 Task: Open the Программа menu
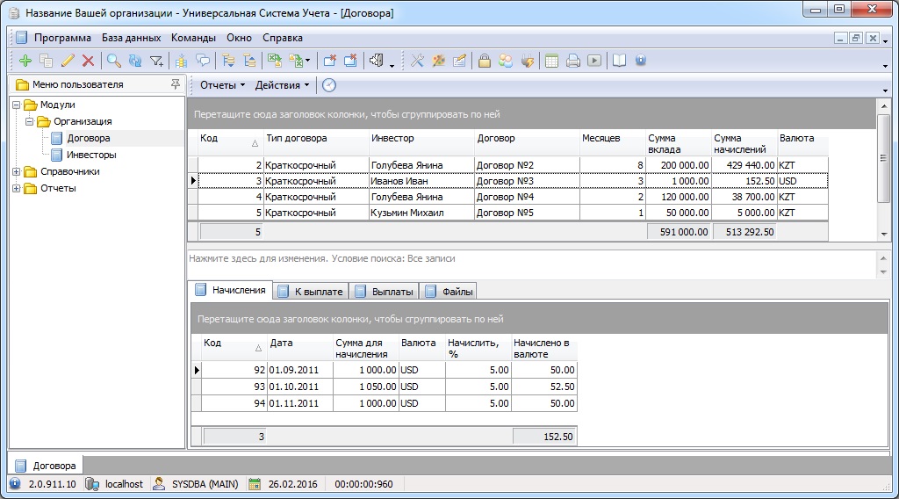tap(62, 38)
